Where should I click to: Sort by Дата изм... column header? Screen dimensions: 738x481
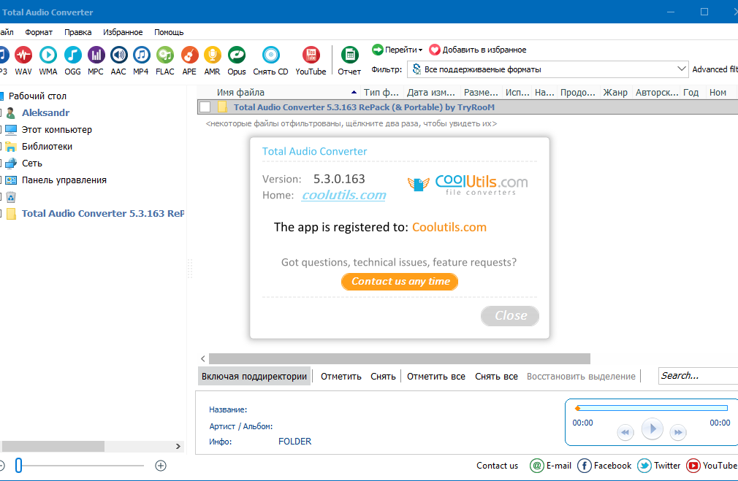[x=431, y=93]
